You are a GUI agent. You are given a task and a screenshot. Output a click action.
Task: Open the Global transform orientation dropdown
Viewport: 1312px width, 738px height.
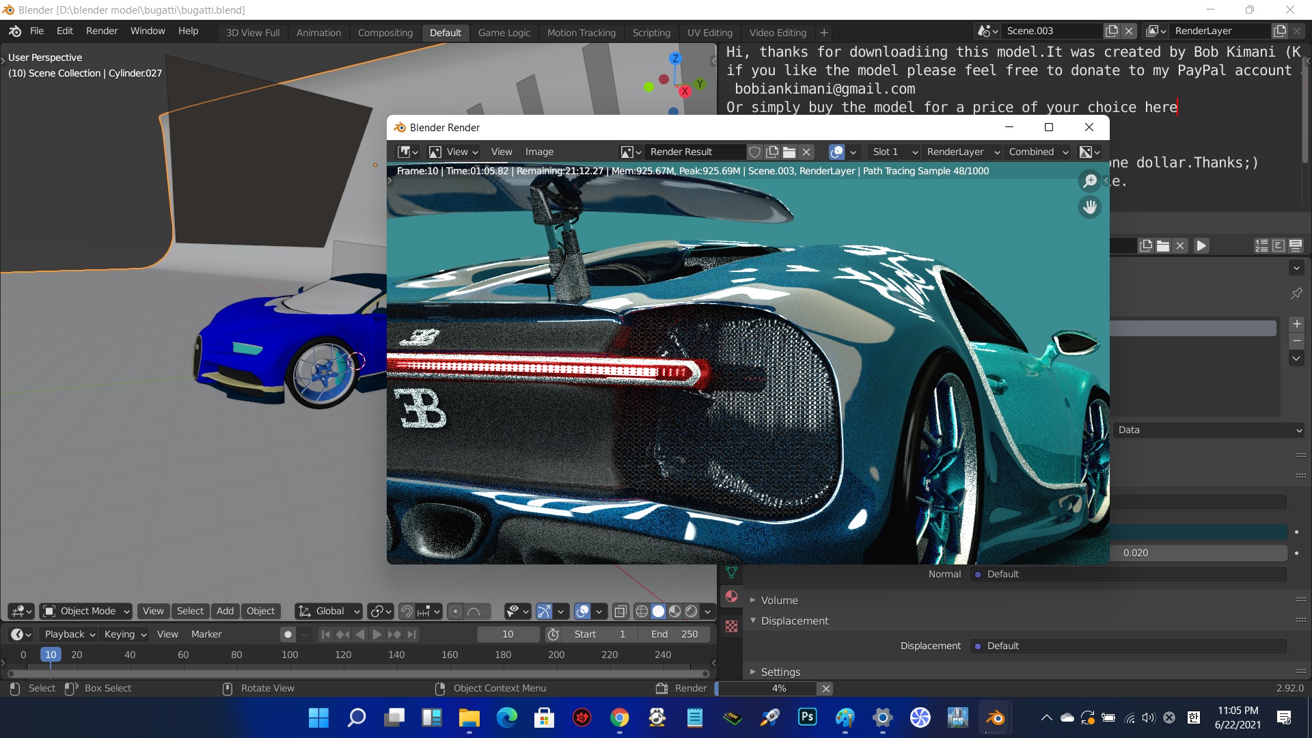point(329,611)
